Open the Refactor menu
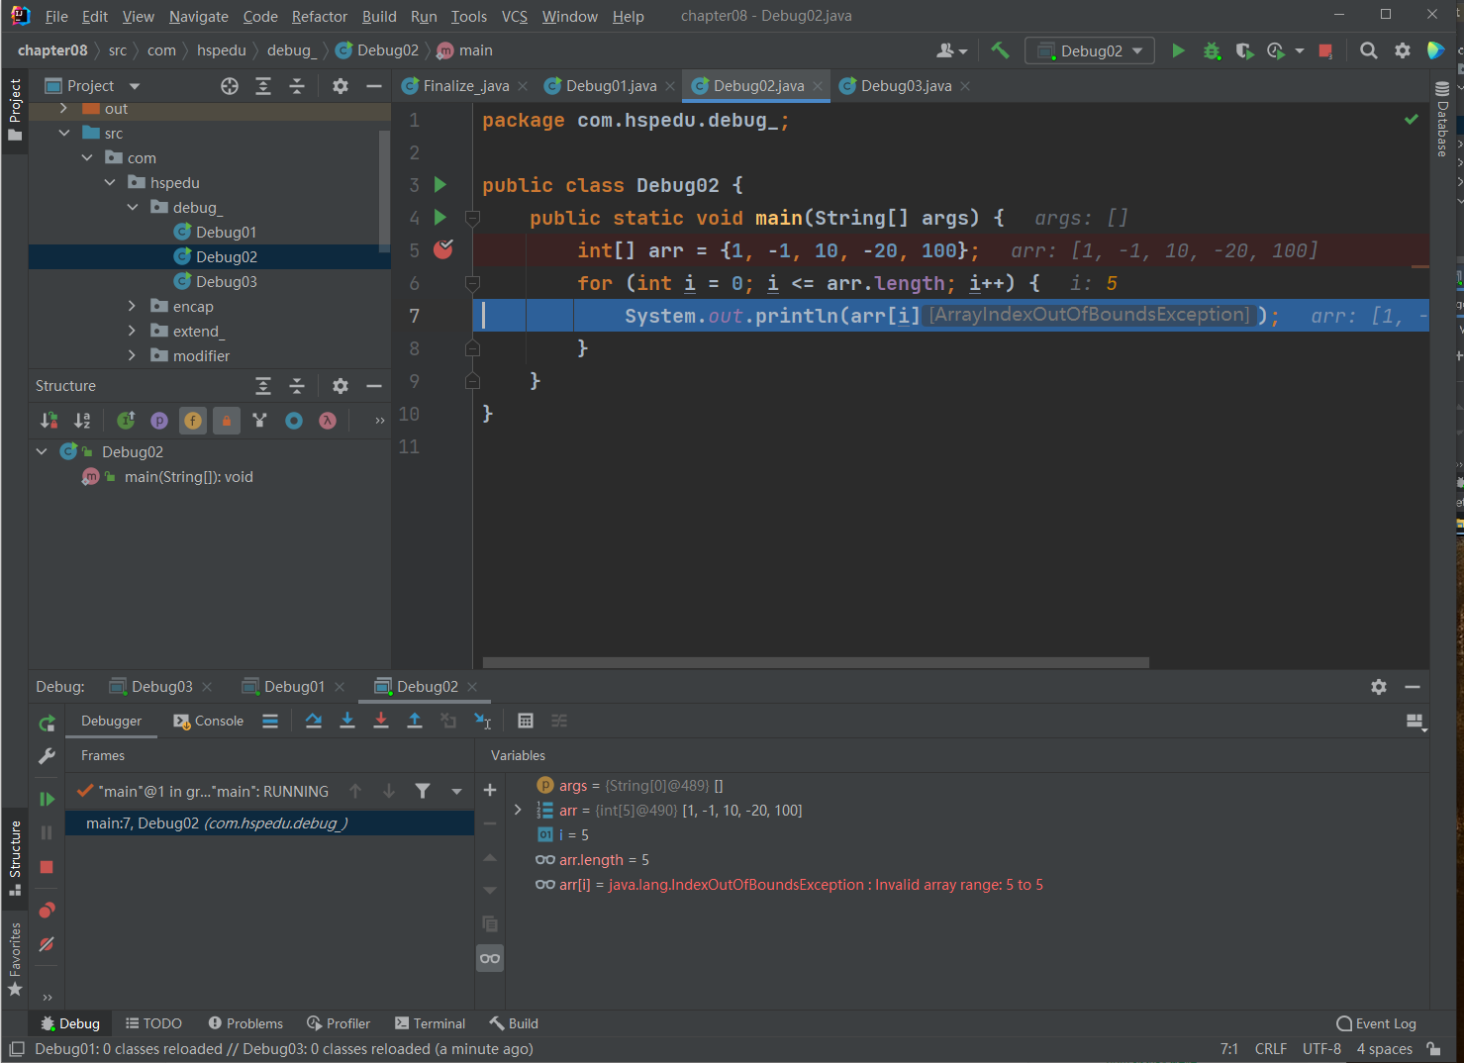 pyautogui.click(x=320, y=16)
